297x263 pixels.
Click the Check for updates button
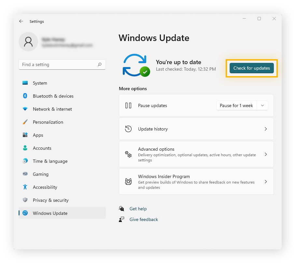tap(251, 68)
